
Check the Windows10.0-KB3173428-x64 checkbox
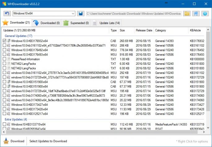[4, 109]
